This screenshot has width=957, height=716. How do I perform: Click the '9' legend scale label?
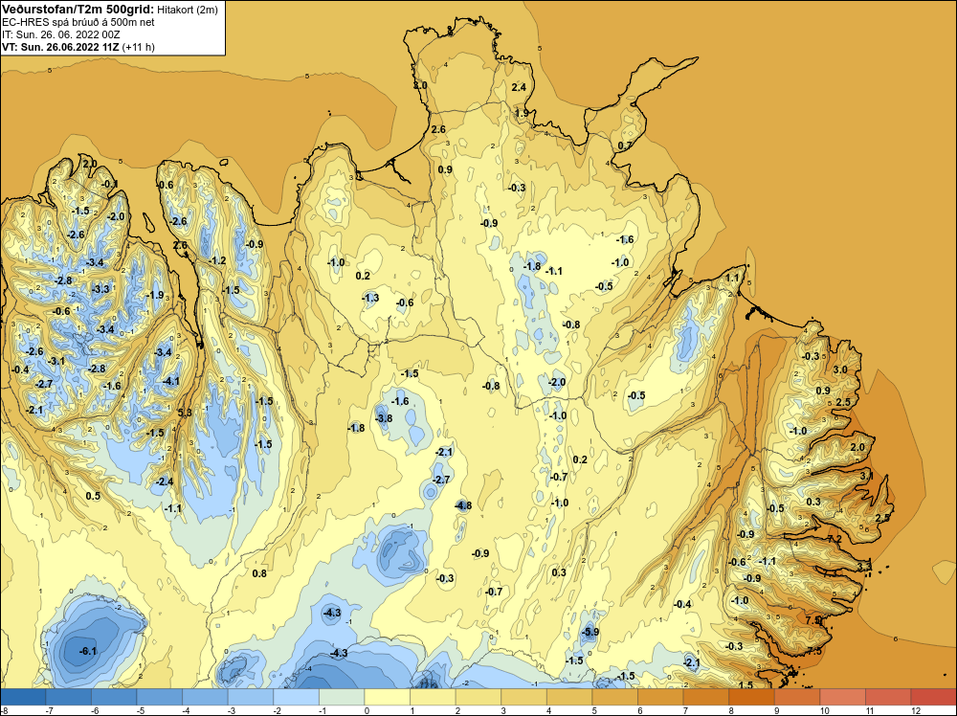tap(777, 710)
